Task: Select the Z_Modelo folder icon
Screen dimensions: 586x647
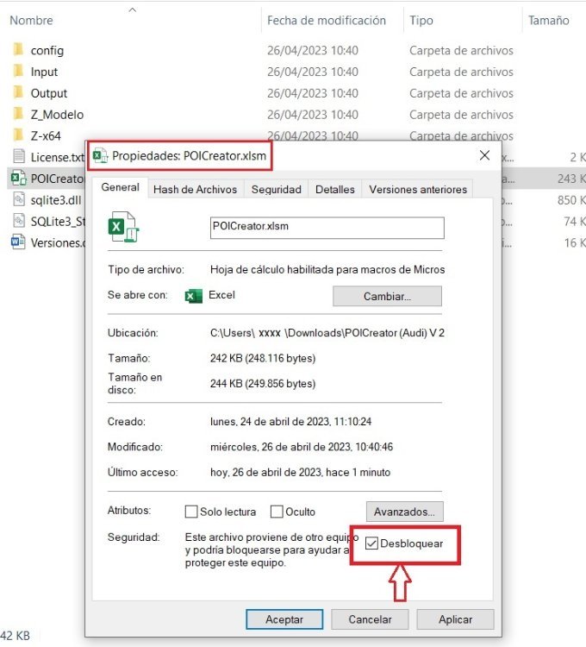Action: [18, 114]
